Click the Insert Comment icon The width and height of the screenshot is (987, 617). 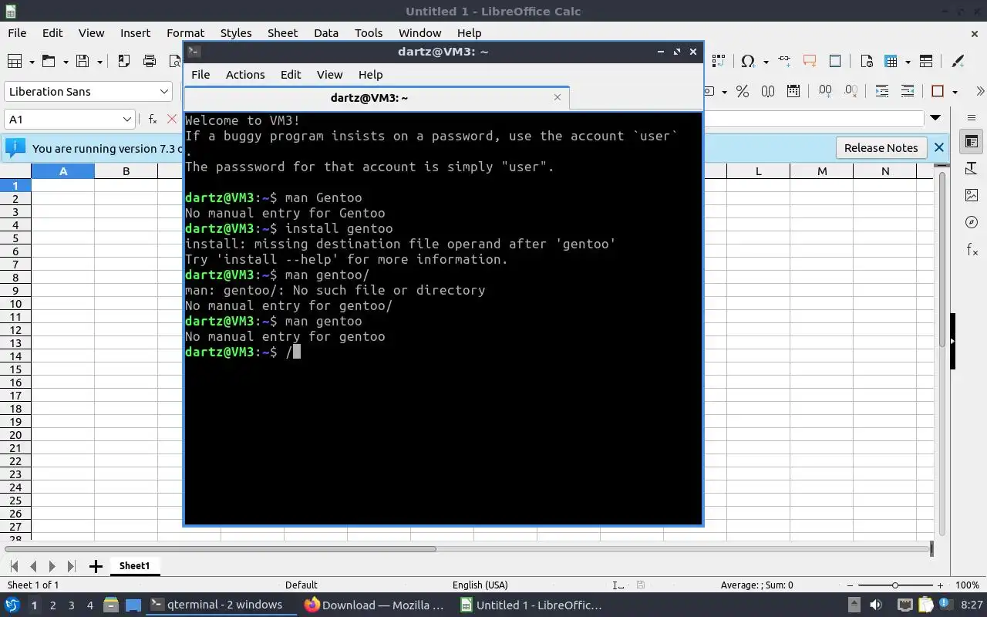[x=810, y=62]
